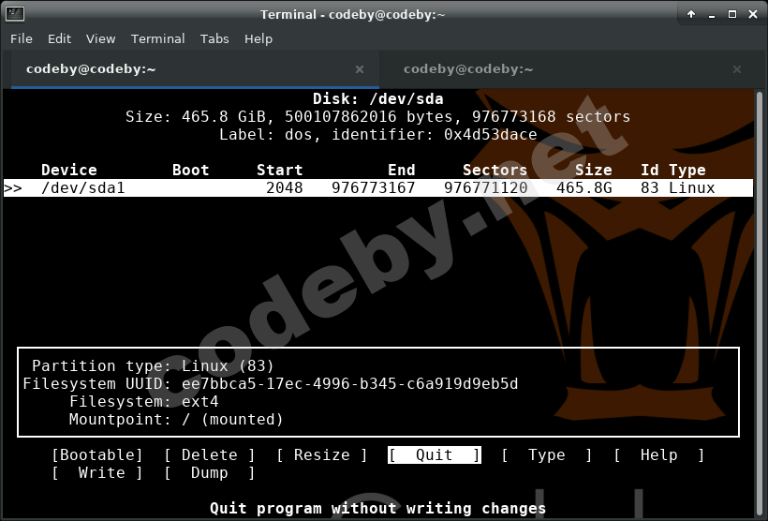
Task: Click the Type column header
Action: click(x=687, y=170)
